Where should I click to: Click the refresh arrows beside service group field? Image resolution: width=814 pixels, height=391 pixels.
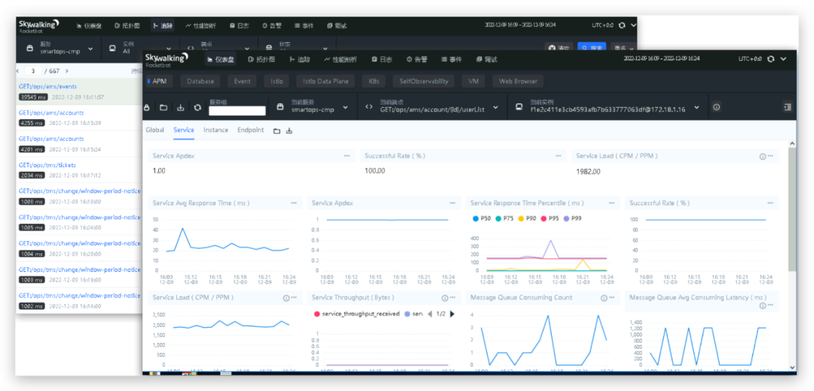197,107
